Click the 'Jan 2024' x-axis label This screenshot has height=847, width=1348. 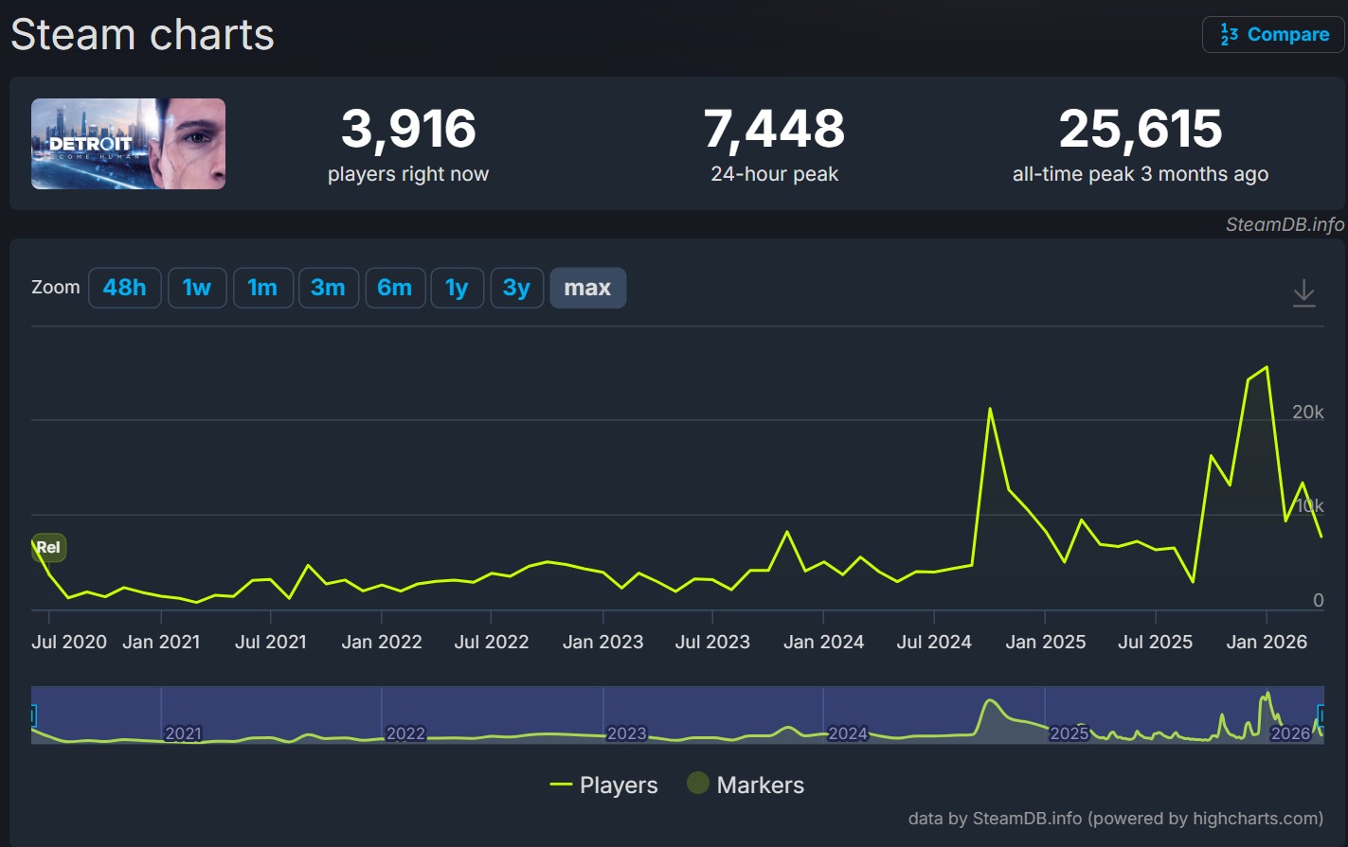(x=823, y=642)
